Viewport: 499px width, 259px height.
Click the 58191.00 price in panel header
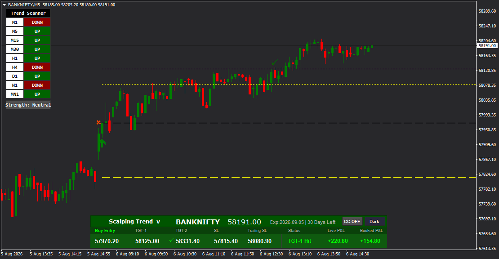tap(245, 222)
